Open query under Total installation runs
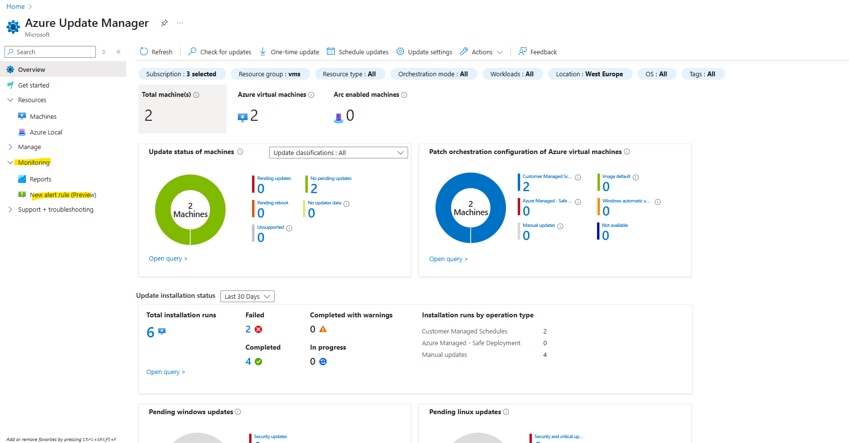The image size is (849, 443). (165, 372)
